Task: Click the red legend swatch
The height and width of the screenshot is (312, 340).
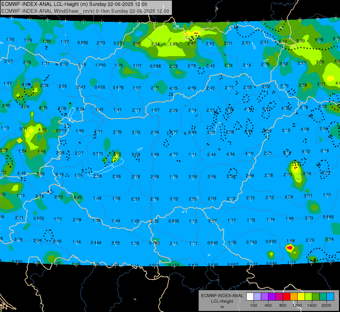Action: 287,297
